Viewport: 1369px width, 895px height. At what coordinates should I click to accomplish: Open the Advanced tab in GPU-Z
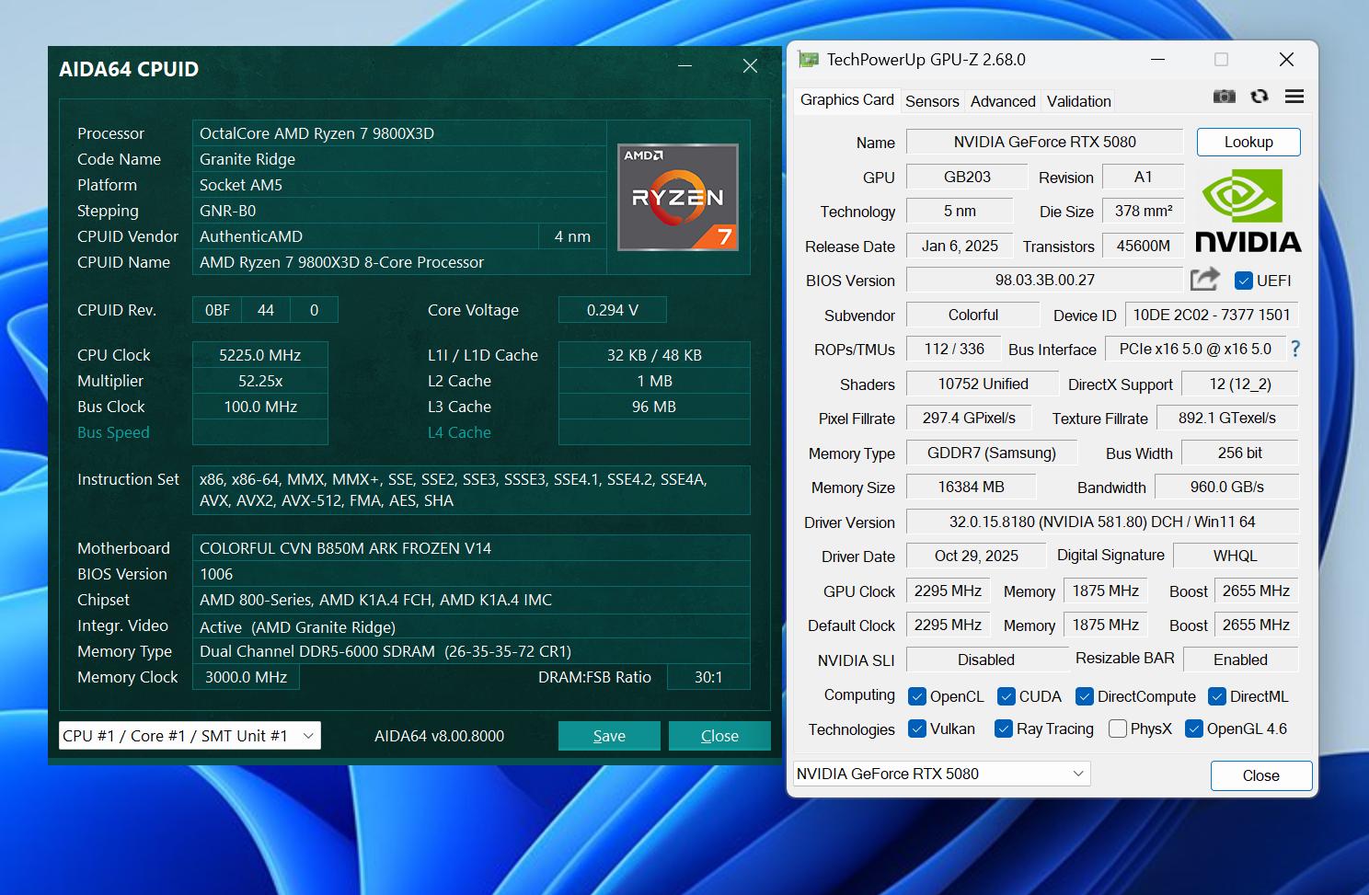(x=1002, y=101)
